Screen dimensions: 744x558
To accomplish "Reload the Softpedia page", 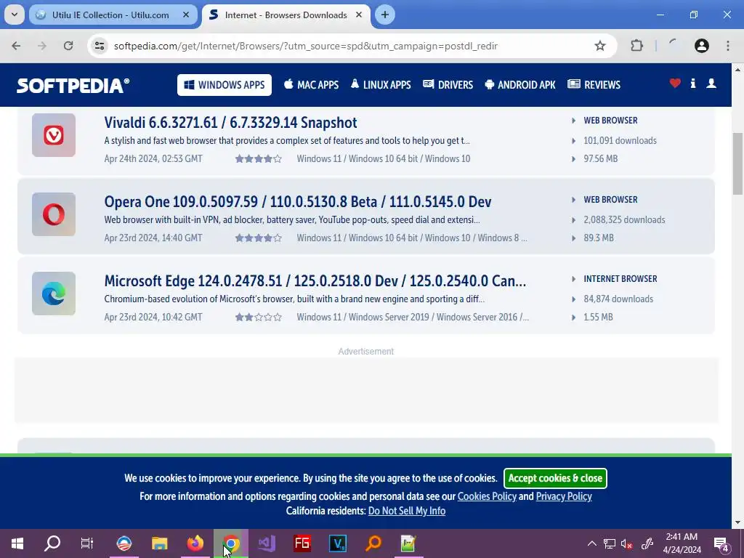I will (x=68, y=46).
